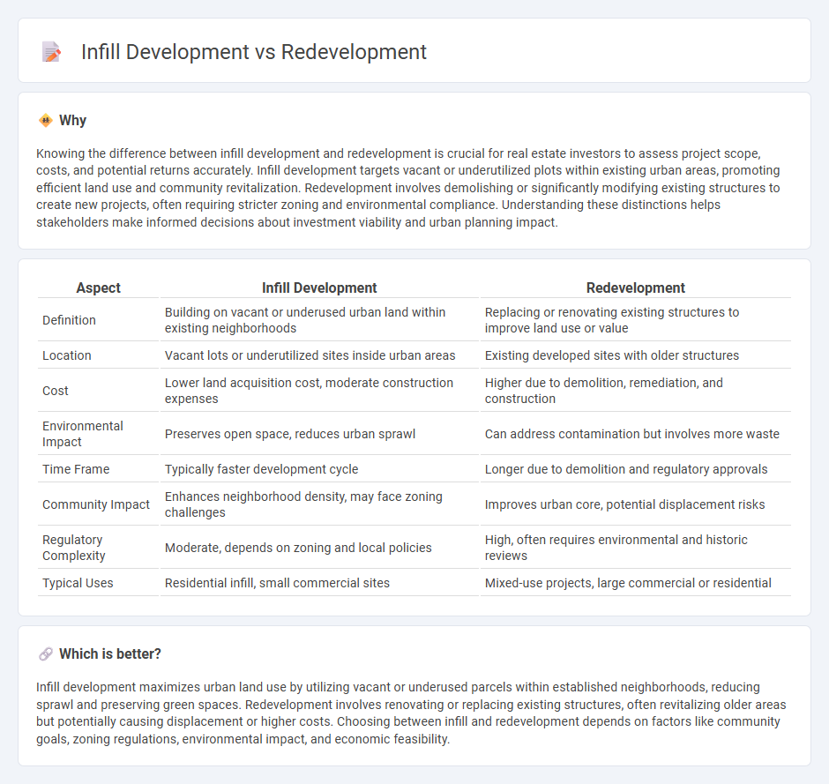Click cell Replacing or renovating existing structures
Image resolution: width=829 pixels, height=784 pixels.
[x=636, y=320]
